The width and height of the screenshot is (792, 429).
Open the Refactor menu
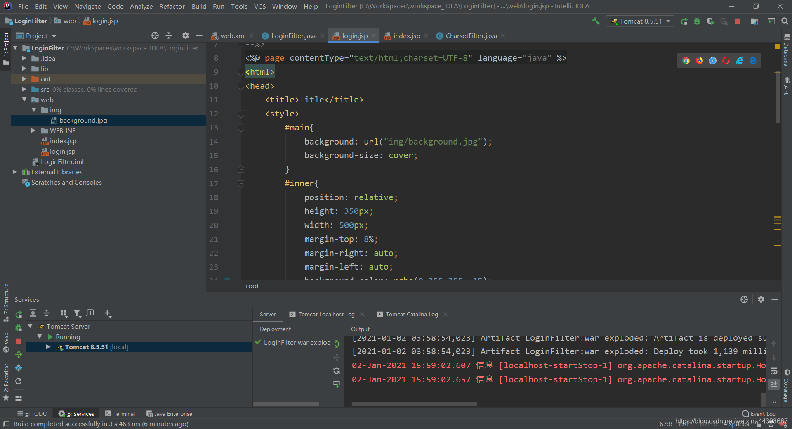pyautogui.click(x=172, y=6)
